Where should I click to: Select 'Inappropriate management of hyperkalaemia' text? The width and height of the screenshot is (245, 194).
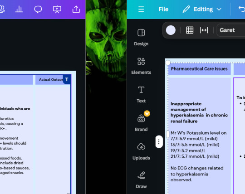(199, 112)
